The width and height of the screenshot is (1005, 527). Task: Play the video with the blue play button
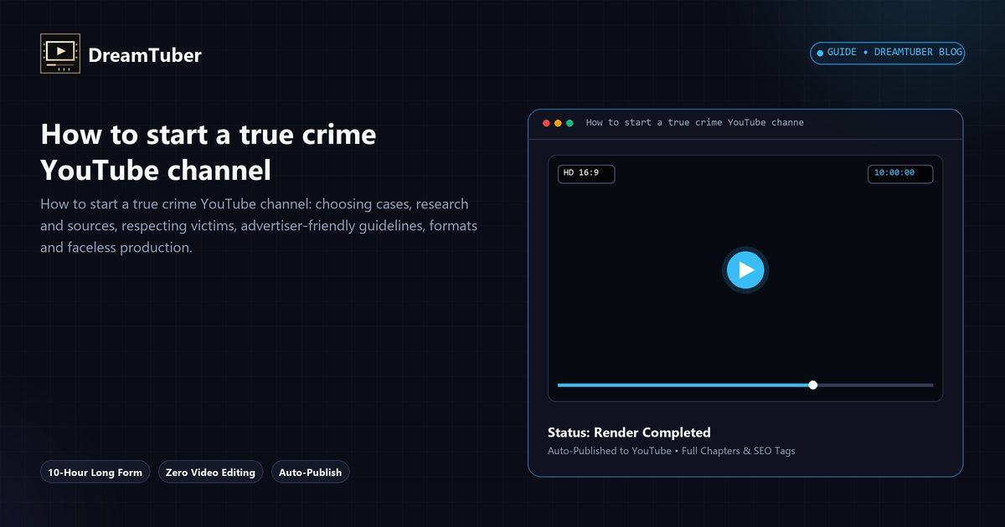pos(745,270)
